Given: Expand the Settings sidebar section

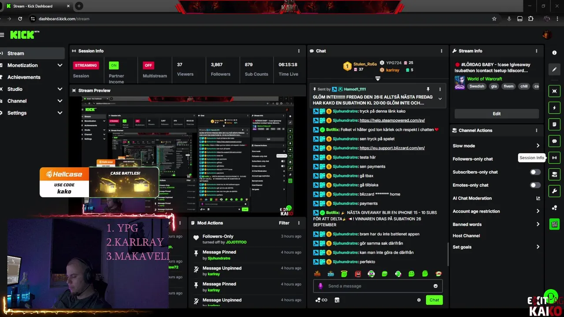Looking at the screenshot, I should (x=59, y=113).
